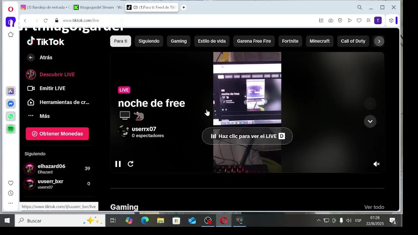The image size is (418, 235).
Task: Open the ad blocker shield icon
Action: (x=340, y=20)
